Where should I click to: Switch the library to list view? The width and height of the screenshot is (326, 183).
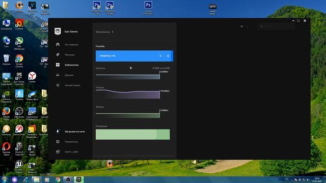[248, 26]
